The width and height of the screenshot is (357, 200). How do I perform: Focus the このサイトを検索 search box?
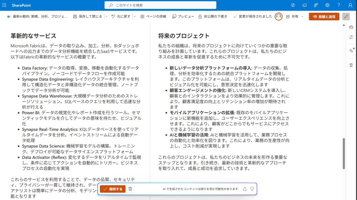click(160, 5)
